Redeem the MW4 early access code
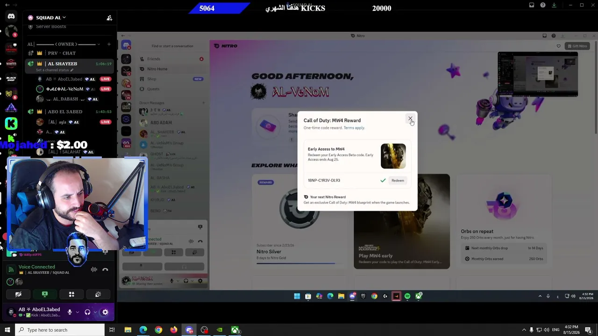 398,181
